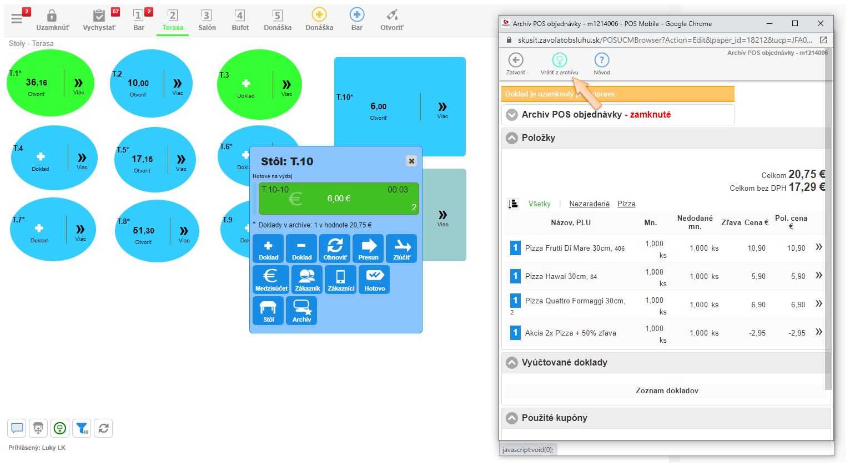The image size is (855, 472).
Task: Click Vrátiť z archívu icon
Action: pyautogui.click(x=559, y=61)
